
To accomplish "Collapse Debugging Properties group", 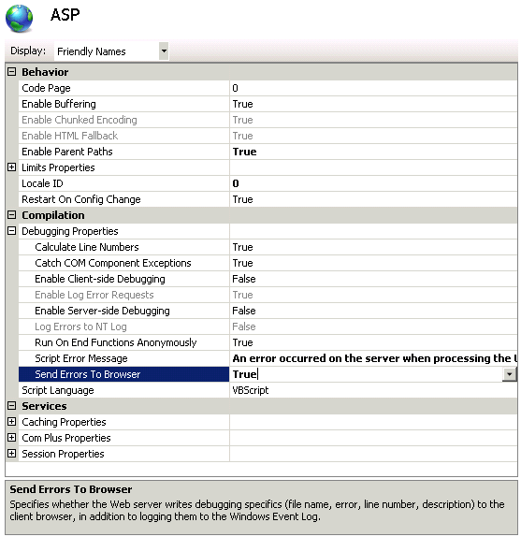I will point(11,231).
